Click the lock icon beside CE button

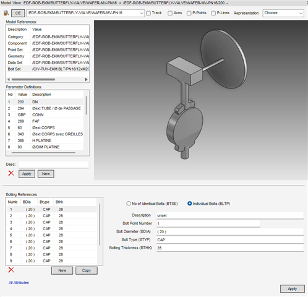(6, 13)
